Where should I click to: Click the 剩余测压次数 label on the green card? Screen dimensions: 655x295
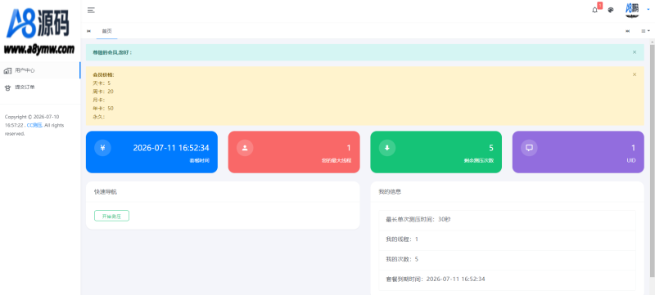point(479,160)
